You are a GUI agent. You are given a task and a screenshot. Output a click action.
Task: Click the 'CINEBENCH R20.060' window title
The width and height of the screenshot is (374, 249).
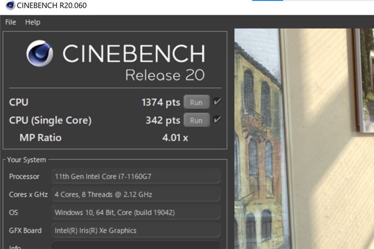coord(51,5)
